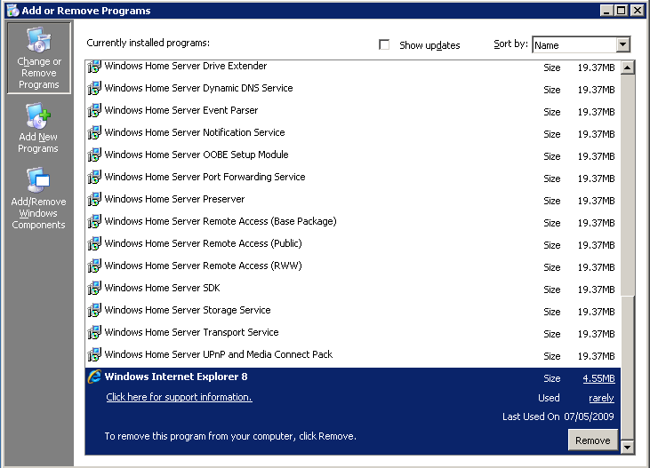This screenshot has height=468, width=650.
Task: Minimize the Add or Remove Programs window
Action: [x=607, y=11]
